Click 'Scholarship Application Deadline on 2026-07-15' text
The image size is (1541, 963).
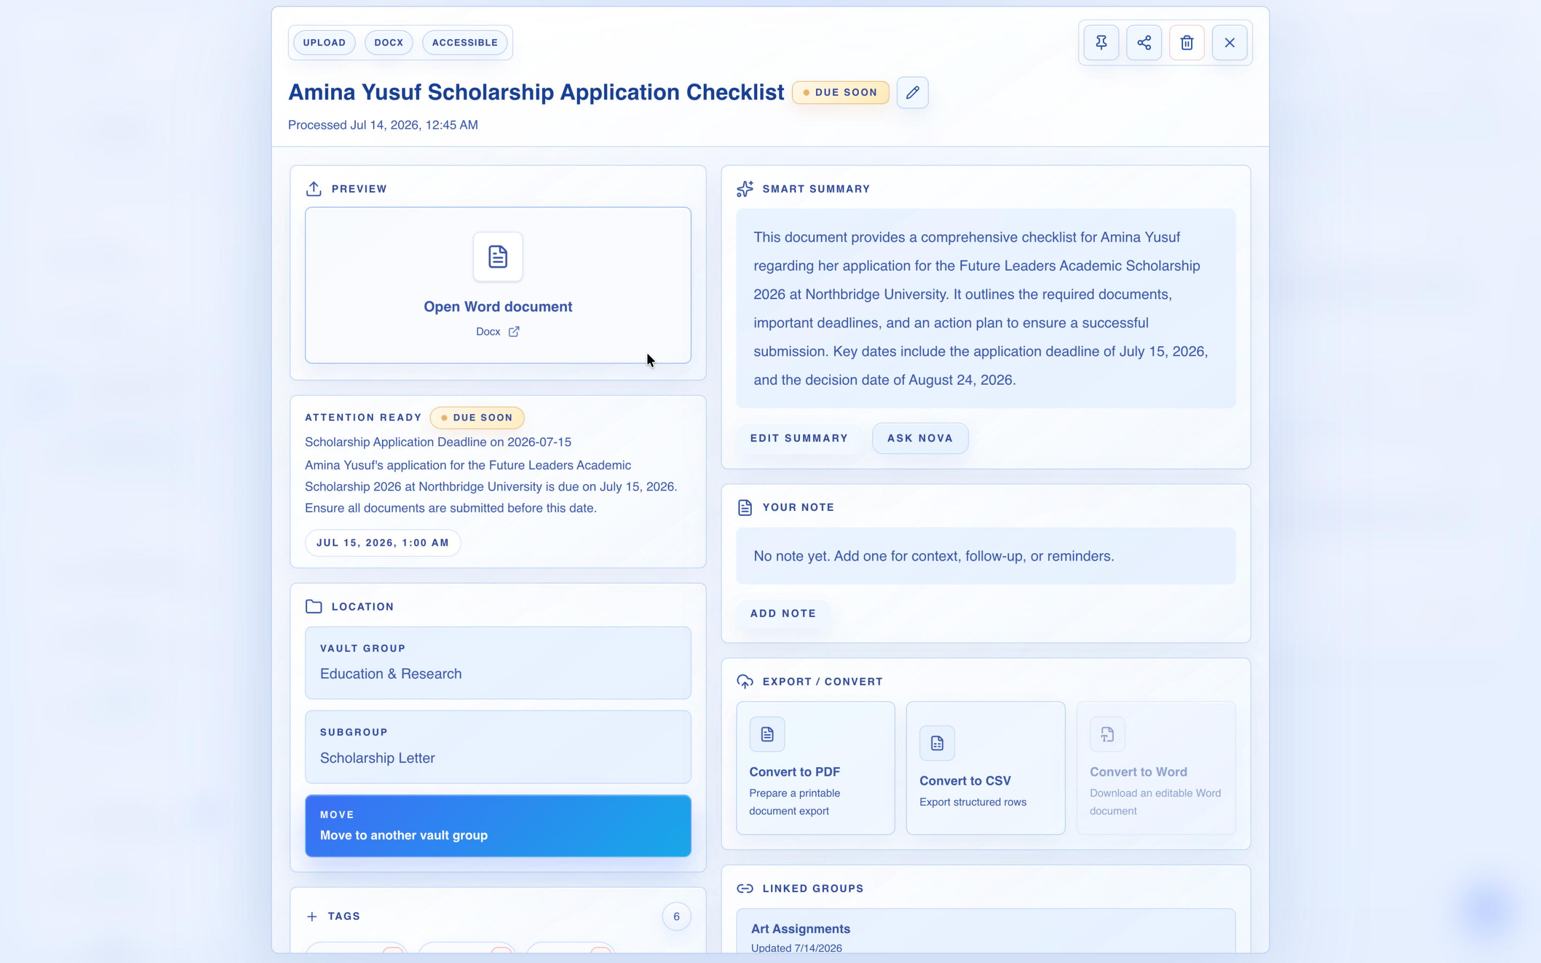(x=438, y=442)
